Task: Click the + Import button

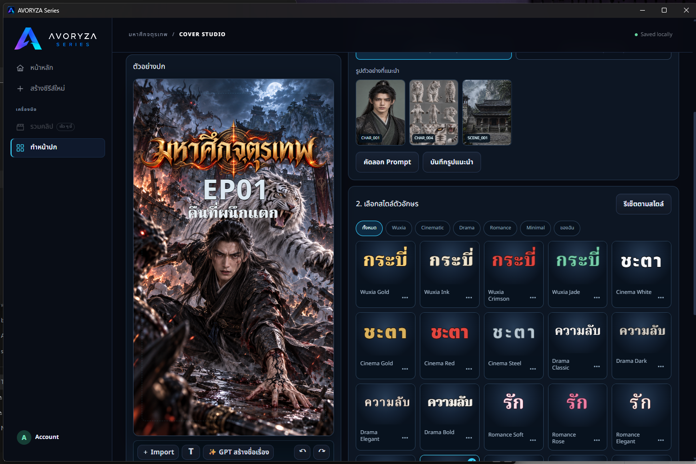Action: click(x=159, y=452)
